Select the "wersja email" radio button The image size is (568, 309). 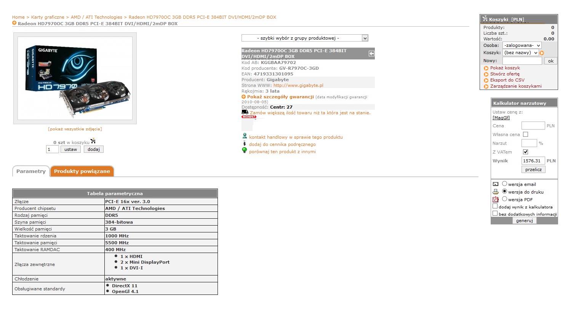click(505, 184)
